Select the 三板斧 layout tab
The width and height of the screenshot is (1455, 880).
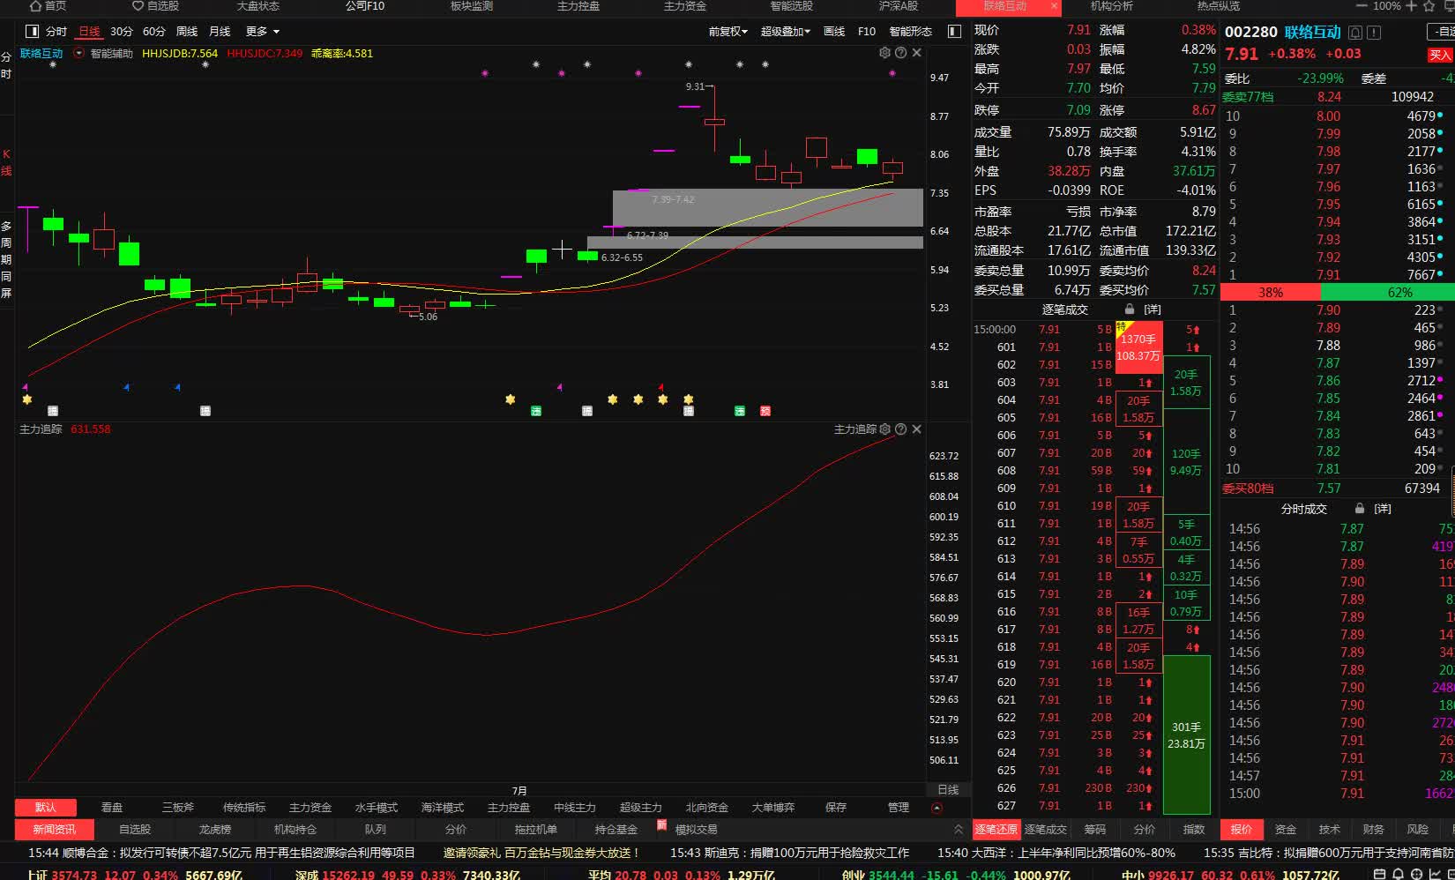pos(178,808)
